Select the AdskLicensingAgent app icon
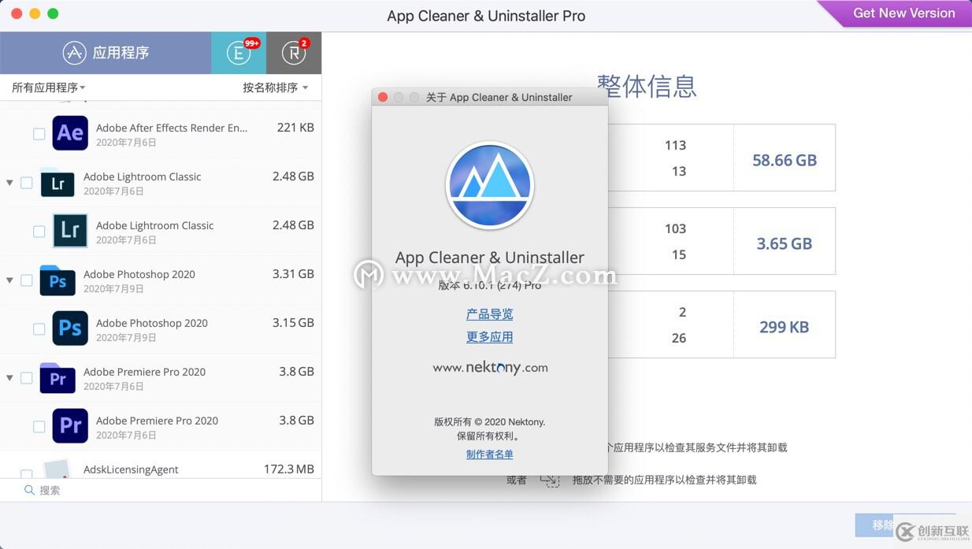Image resolution: width=972 pixels, height=549 pixels. click(58, 469)
